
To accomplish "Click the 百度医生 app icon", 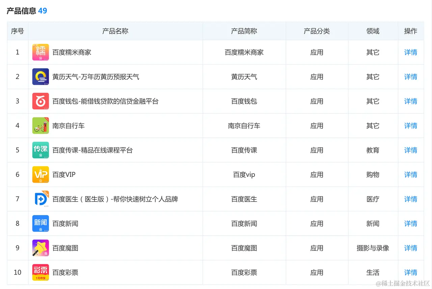I will (40, 199).
